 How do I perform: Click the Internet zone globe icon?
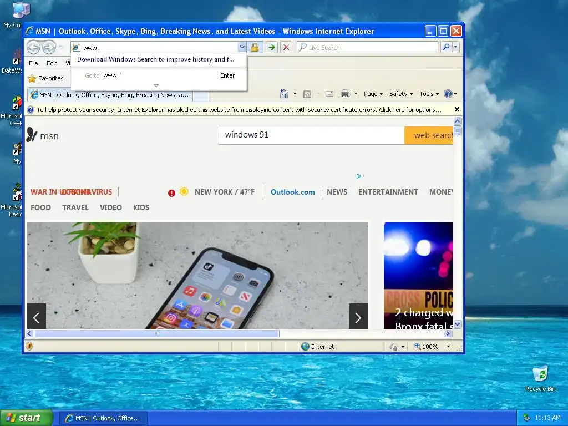click(306, 347)
